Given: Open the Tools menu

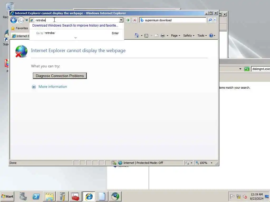Looking at the screenshot, I should [x=202, y=36].
